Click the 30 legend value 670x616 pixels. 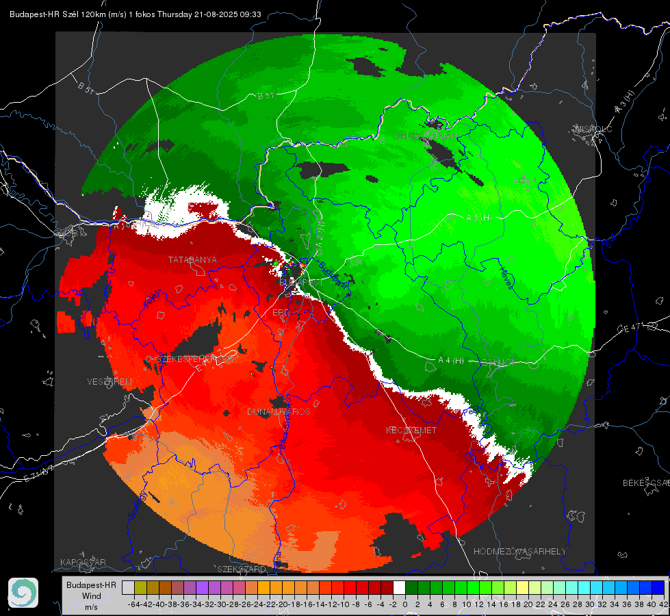click(590, 604)
